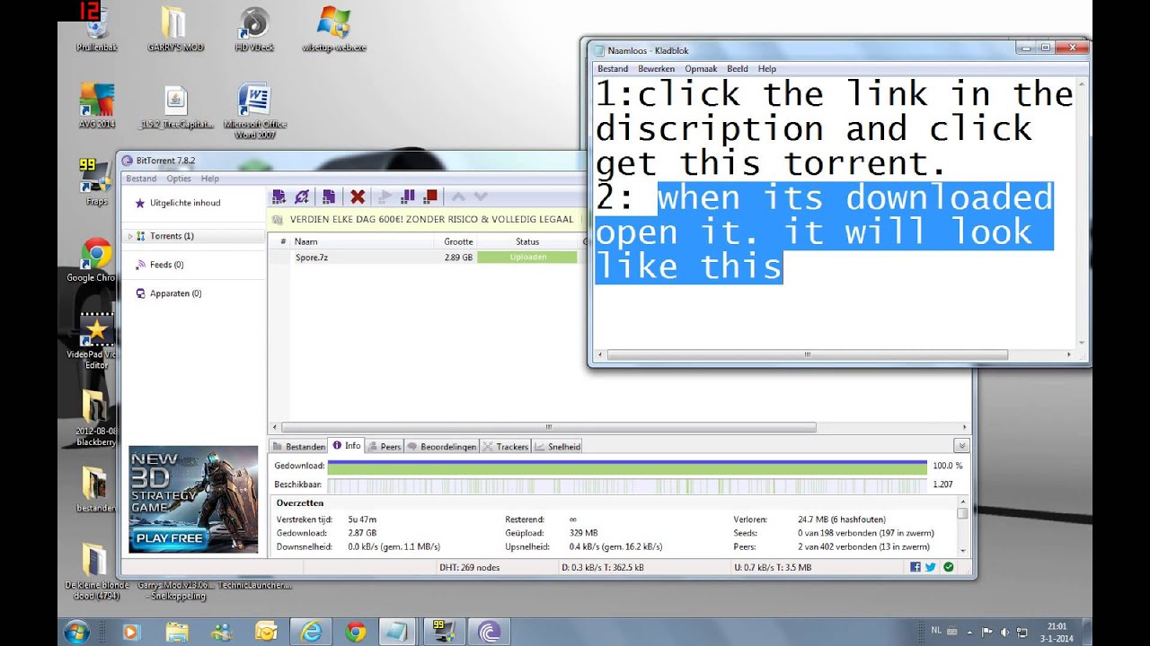Click the Add Torrent from URL icon
Image resolution: width=1150 pixels, height=646 pixels.
[x=302, y=196]
